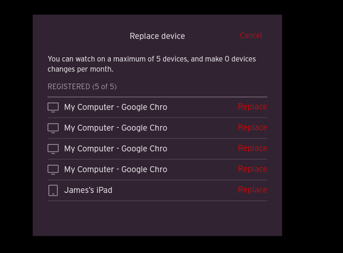Replace the third My Computer - Google Chro device
343x253 pixels.
253,148
